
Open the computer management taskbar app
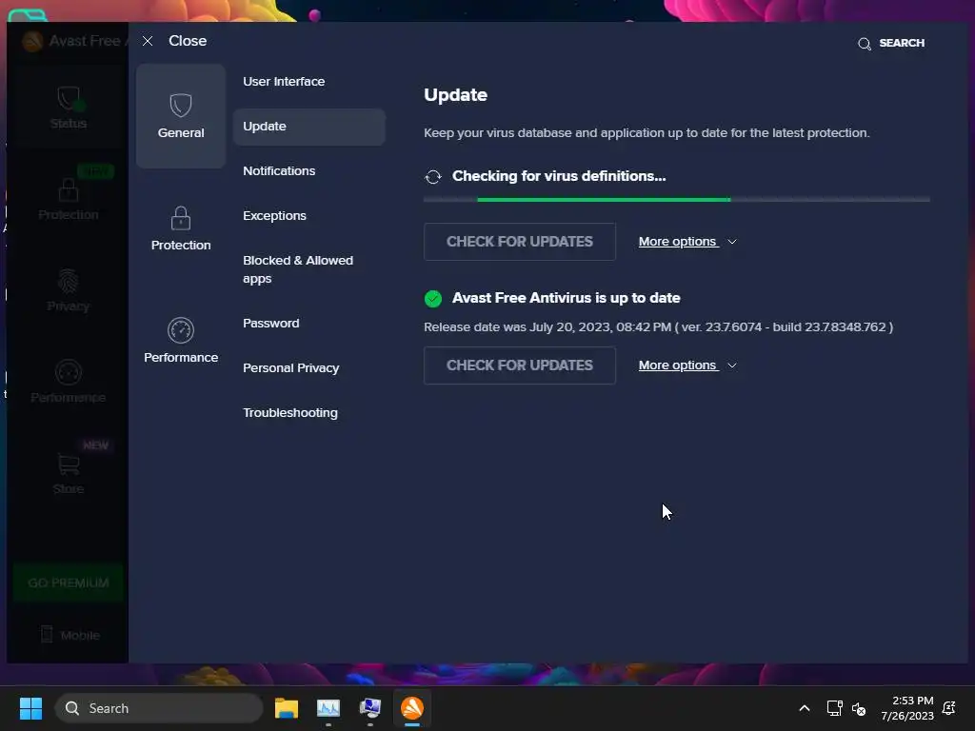[370, 708]
